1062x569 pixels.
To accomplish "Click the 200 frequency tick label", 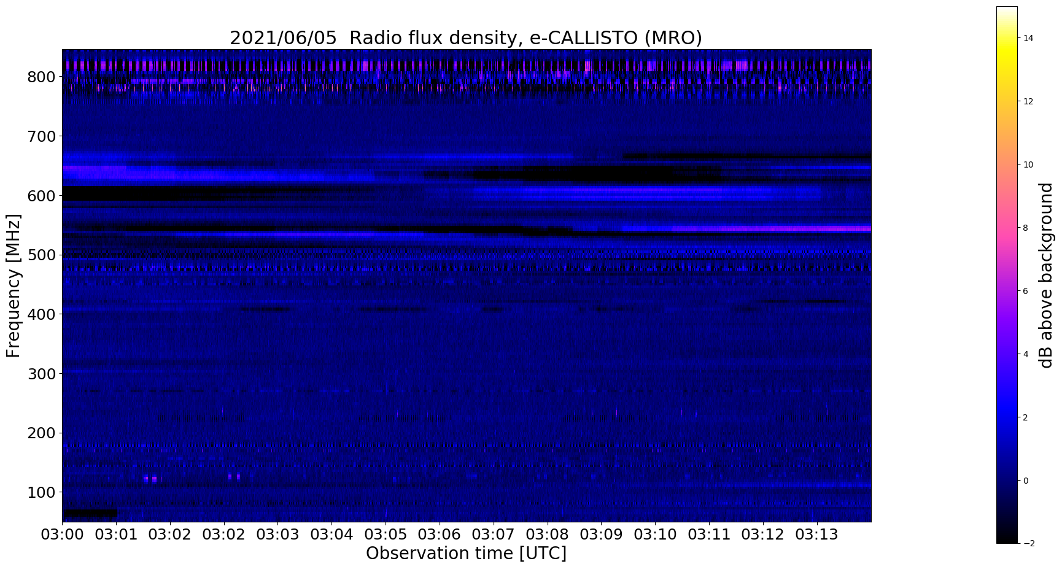I will coord(42,433).
